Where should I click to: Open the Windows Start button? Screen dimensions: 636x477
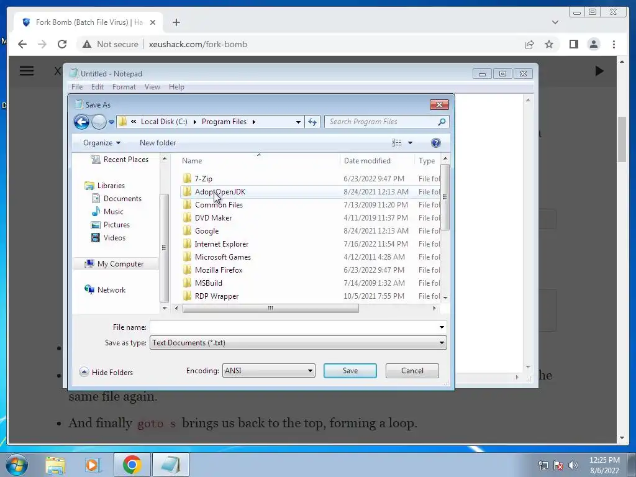pos(17,465)
